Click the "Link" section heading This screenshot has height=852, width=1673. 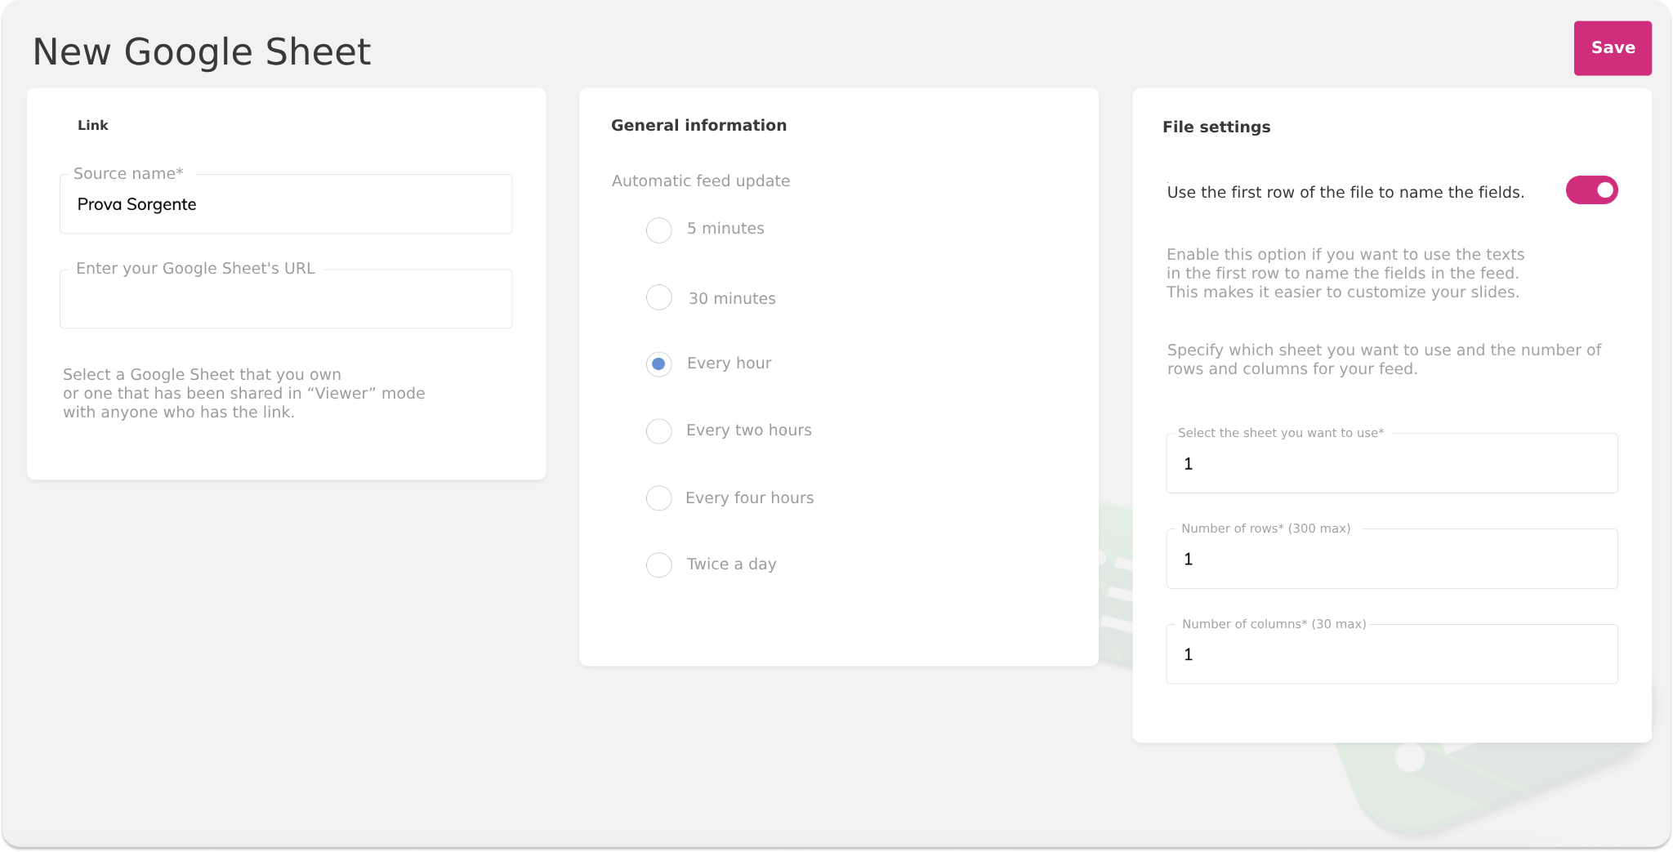click(x=93, y=125)
